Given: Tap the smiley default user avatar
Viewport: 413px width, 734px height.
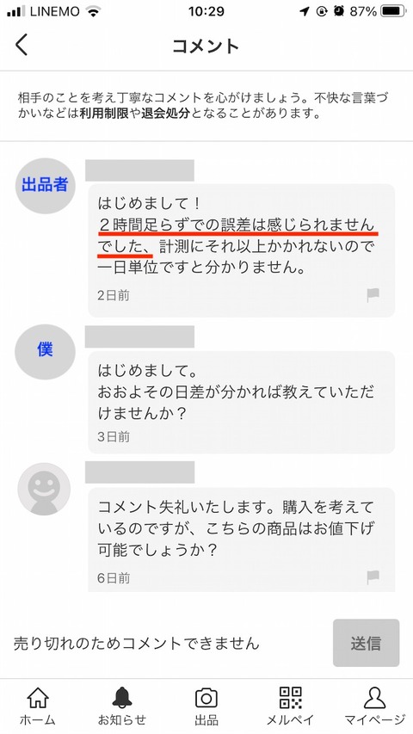Looking at the screenshot, I should 44,489.
